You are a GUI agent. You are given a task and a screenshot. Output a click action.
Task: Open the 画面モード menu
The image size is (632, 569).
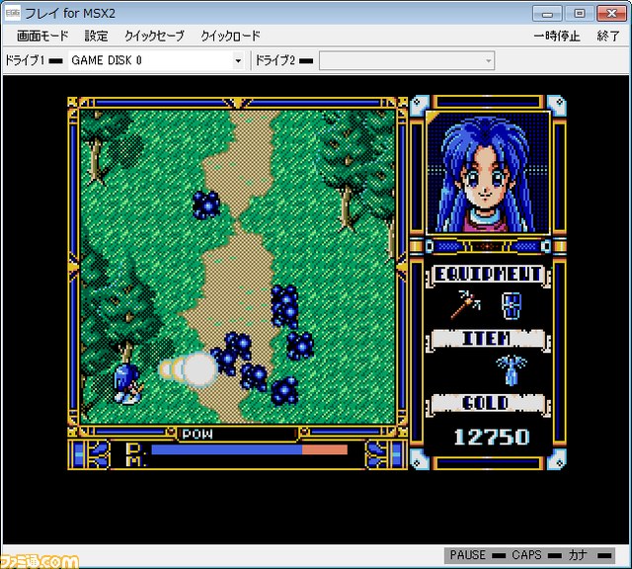pyautogui.click(x=42, y=36)
